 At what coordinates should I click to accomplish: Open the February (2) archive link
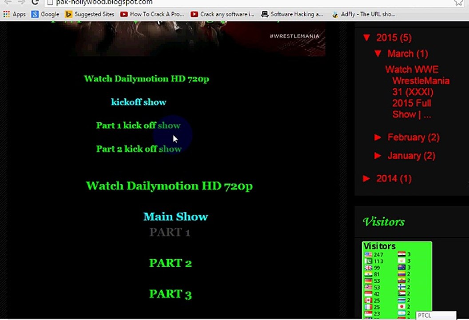tap(413, 137)
